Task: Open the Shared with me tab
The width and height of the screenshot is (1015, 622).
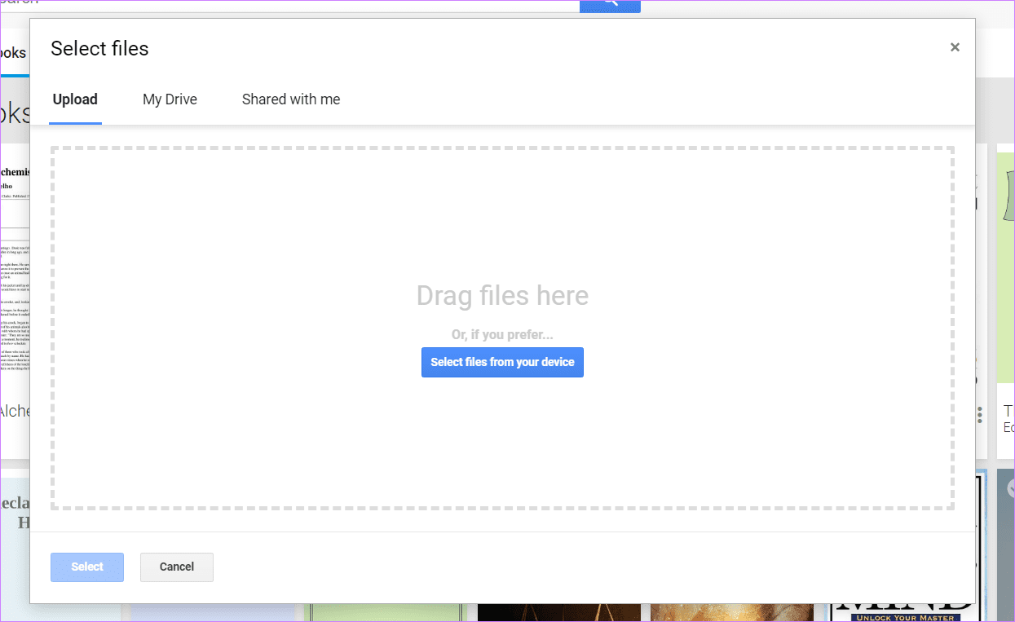Action: 291,99
